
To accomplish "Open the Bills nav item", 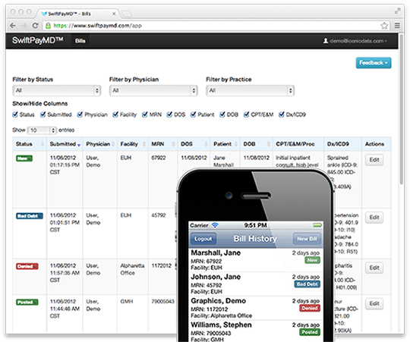I will point(80,41).
